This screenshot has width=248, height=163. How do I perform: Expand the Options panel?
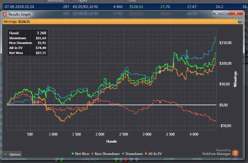click(x=12, y=154)
